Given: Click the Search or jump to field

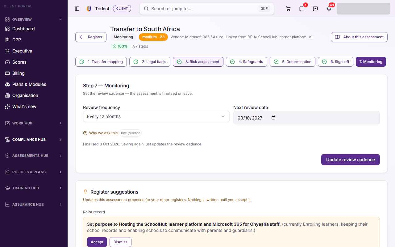Looking at the screenshot, I should (207, 9).
